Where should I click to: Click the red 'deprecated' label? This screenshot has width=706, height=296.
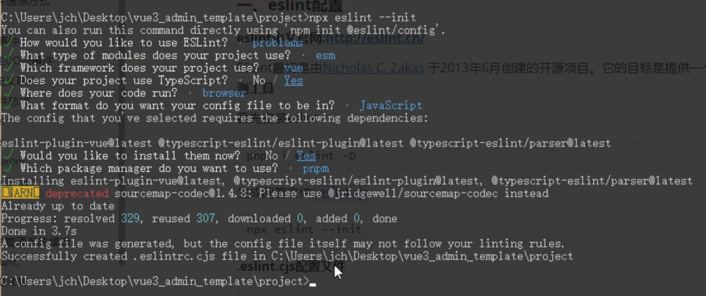(77, 193)
